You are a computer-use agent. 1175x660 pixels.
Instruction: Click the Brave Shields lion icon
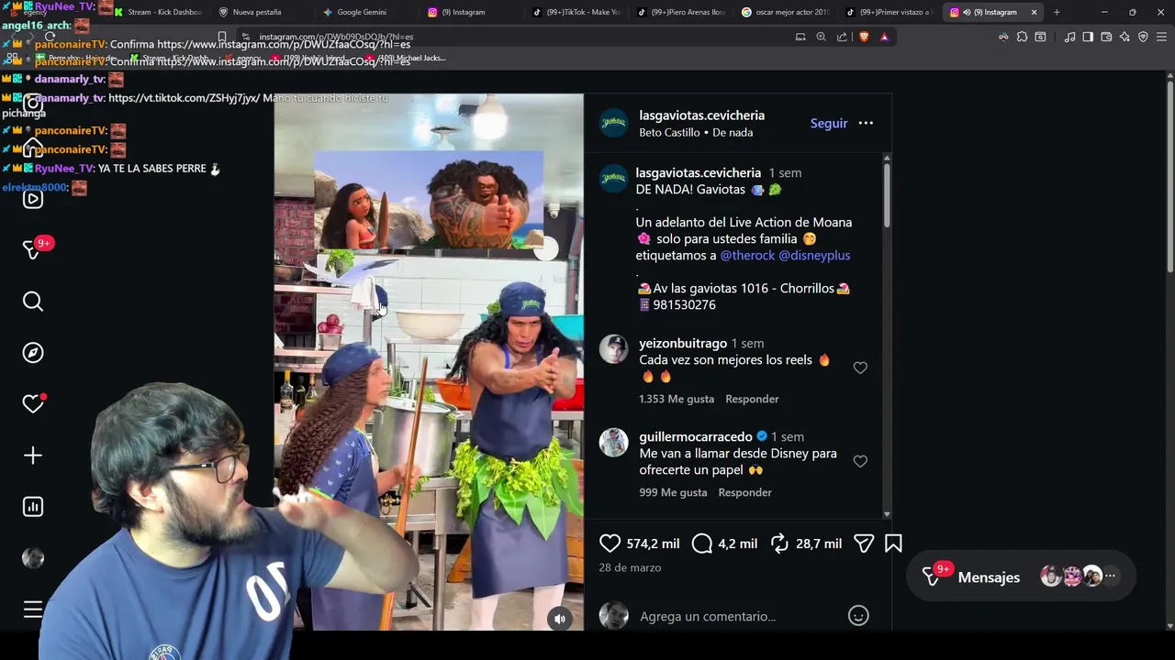pos(864,37)
